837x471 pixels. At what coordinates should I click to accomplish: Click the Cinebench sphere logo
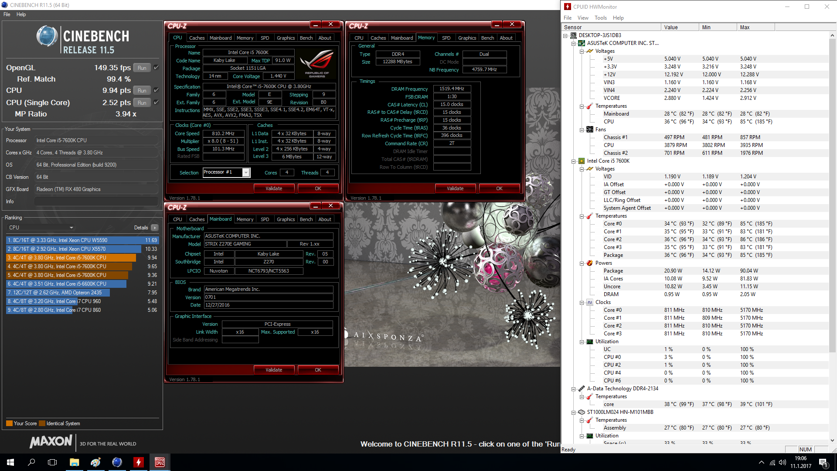coord(47,36)
